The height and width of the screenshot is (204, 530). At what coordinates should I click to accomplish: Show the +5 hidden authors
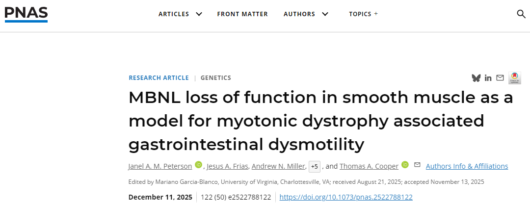(315, 167)
